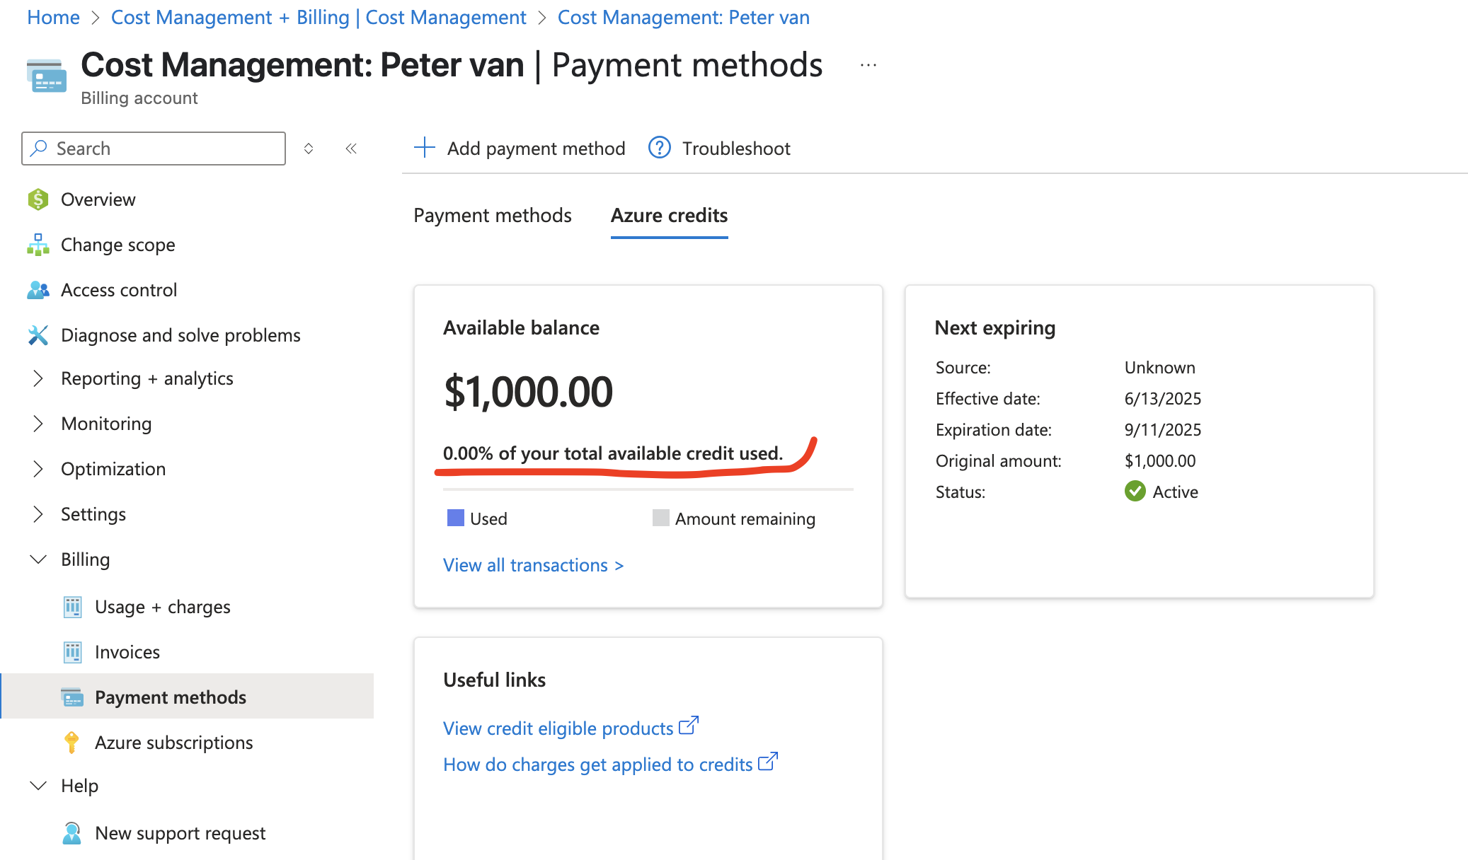Open Invoices from the Billing section
1468x860 pixels.
click(x=127, y=652)
